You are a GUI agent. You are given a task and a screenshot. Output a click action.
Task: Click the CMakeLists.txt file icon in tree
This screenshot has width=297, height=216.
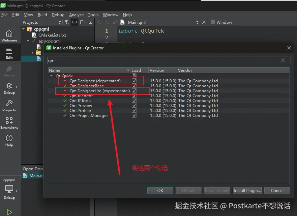[35, 35]
